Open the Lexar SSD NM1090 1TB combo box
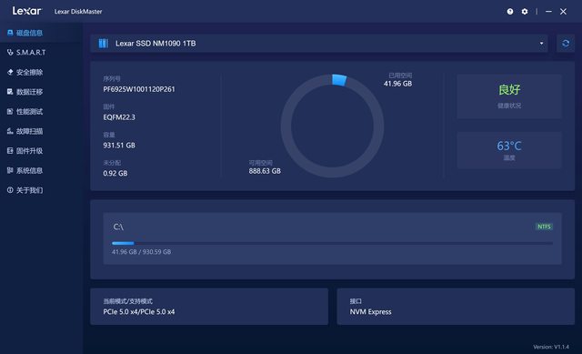This screenshot has width=582, height=354. coord(319,44)
